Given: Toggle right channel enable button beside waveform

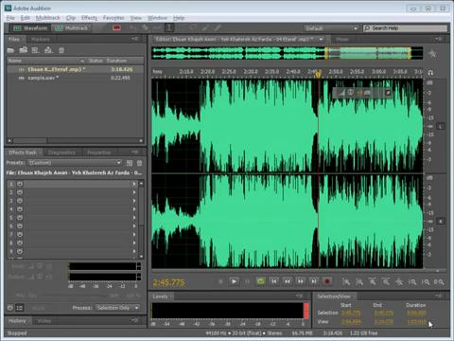Looking at the screenshot, I should click(x=441, y=221).
